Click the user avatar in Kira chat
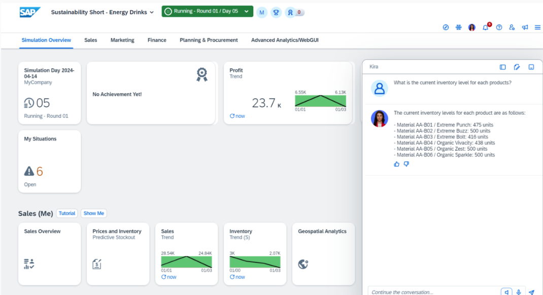Viewport: 543px width, 295px height. point(380,88)
